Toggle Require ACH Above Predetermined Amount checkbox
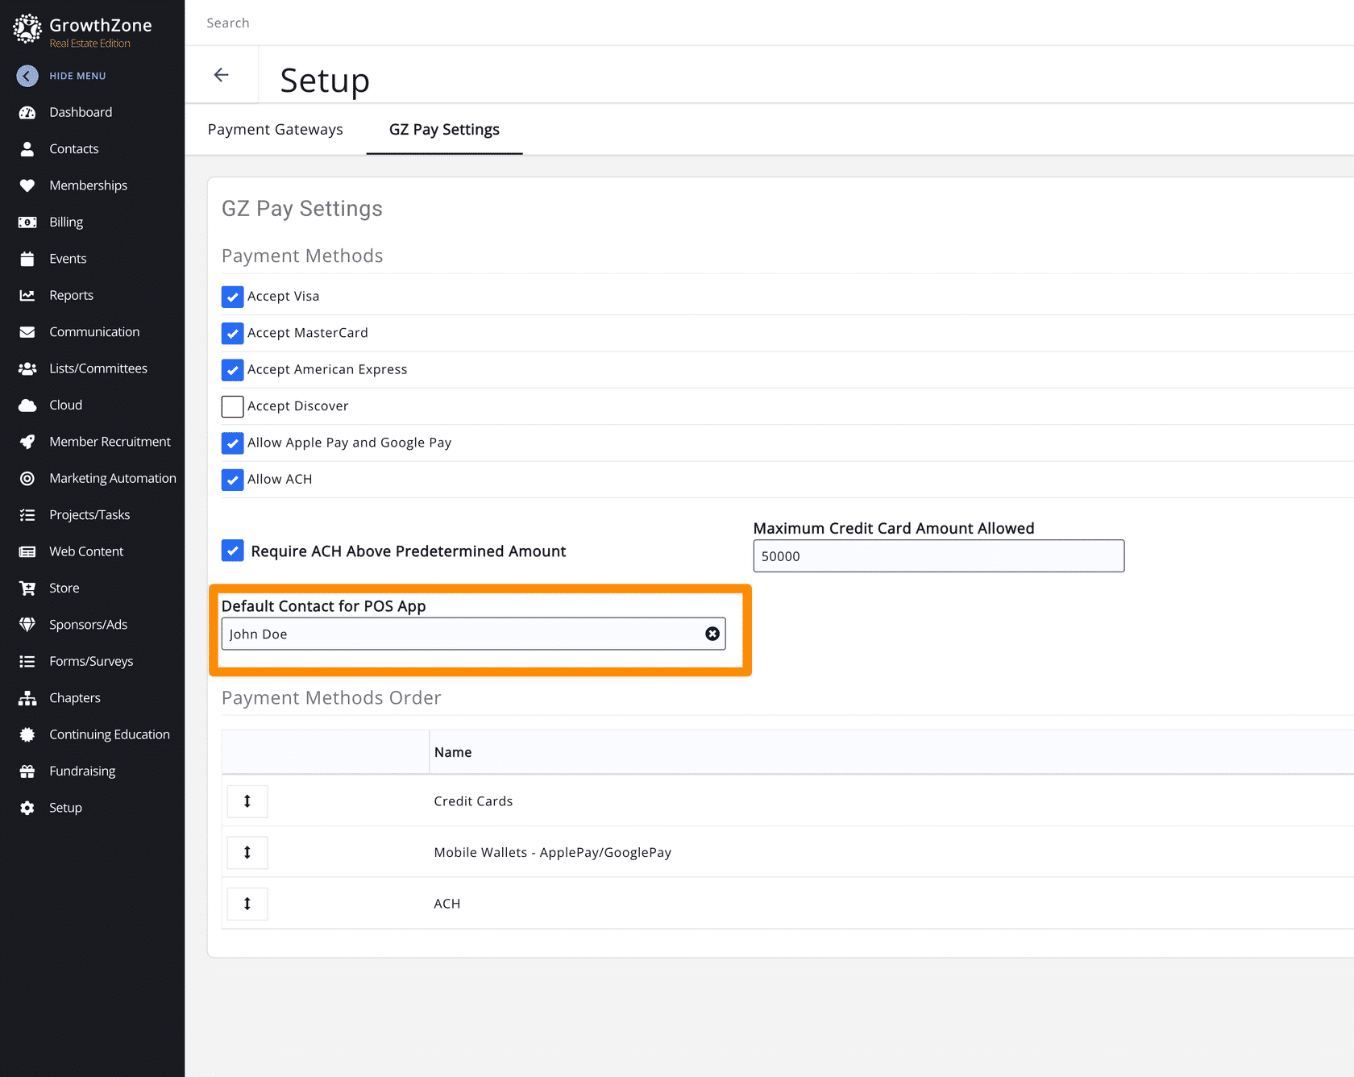 [233, 551]
